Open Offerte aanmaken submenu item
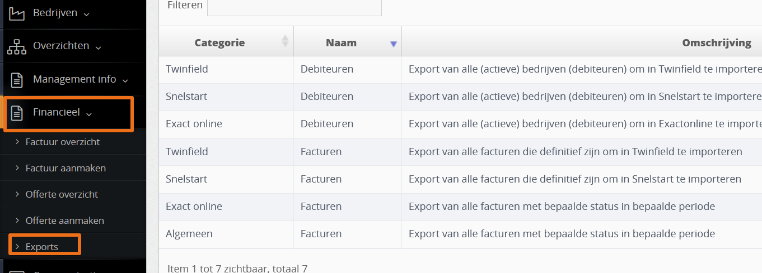The width and height of the screenshot is (762, 273). click(x=65, y=221)
